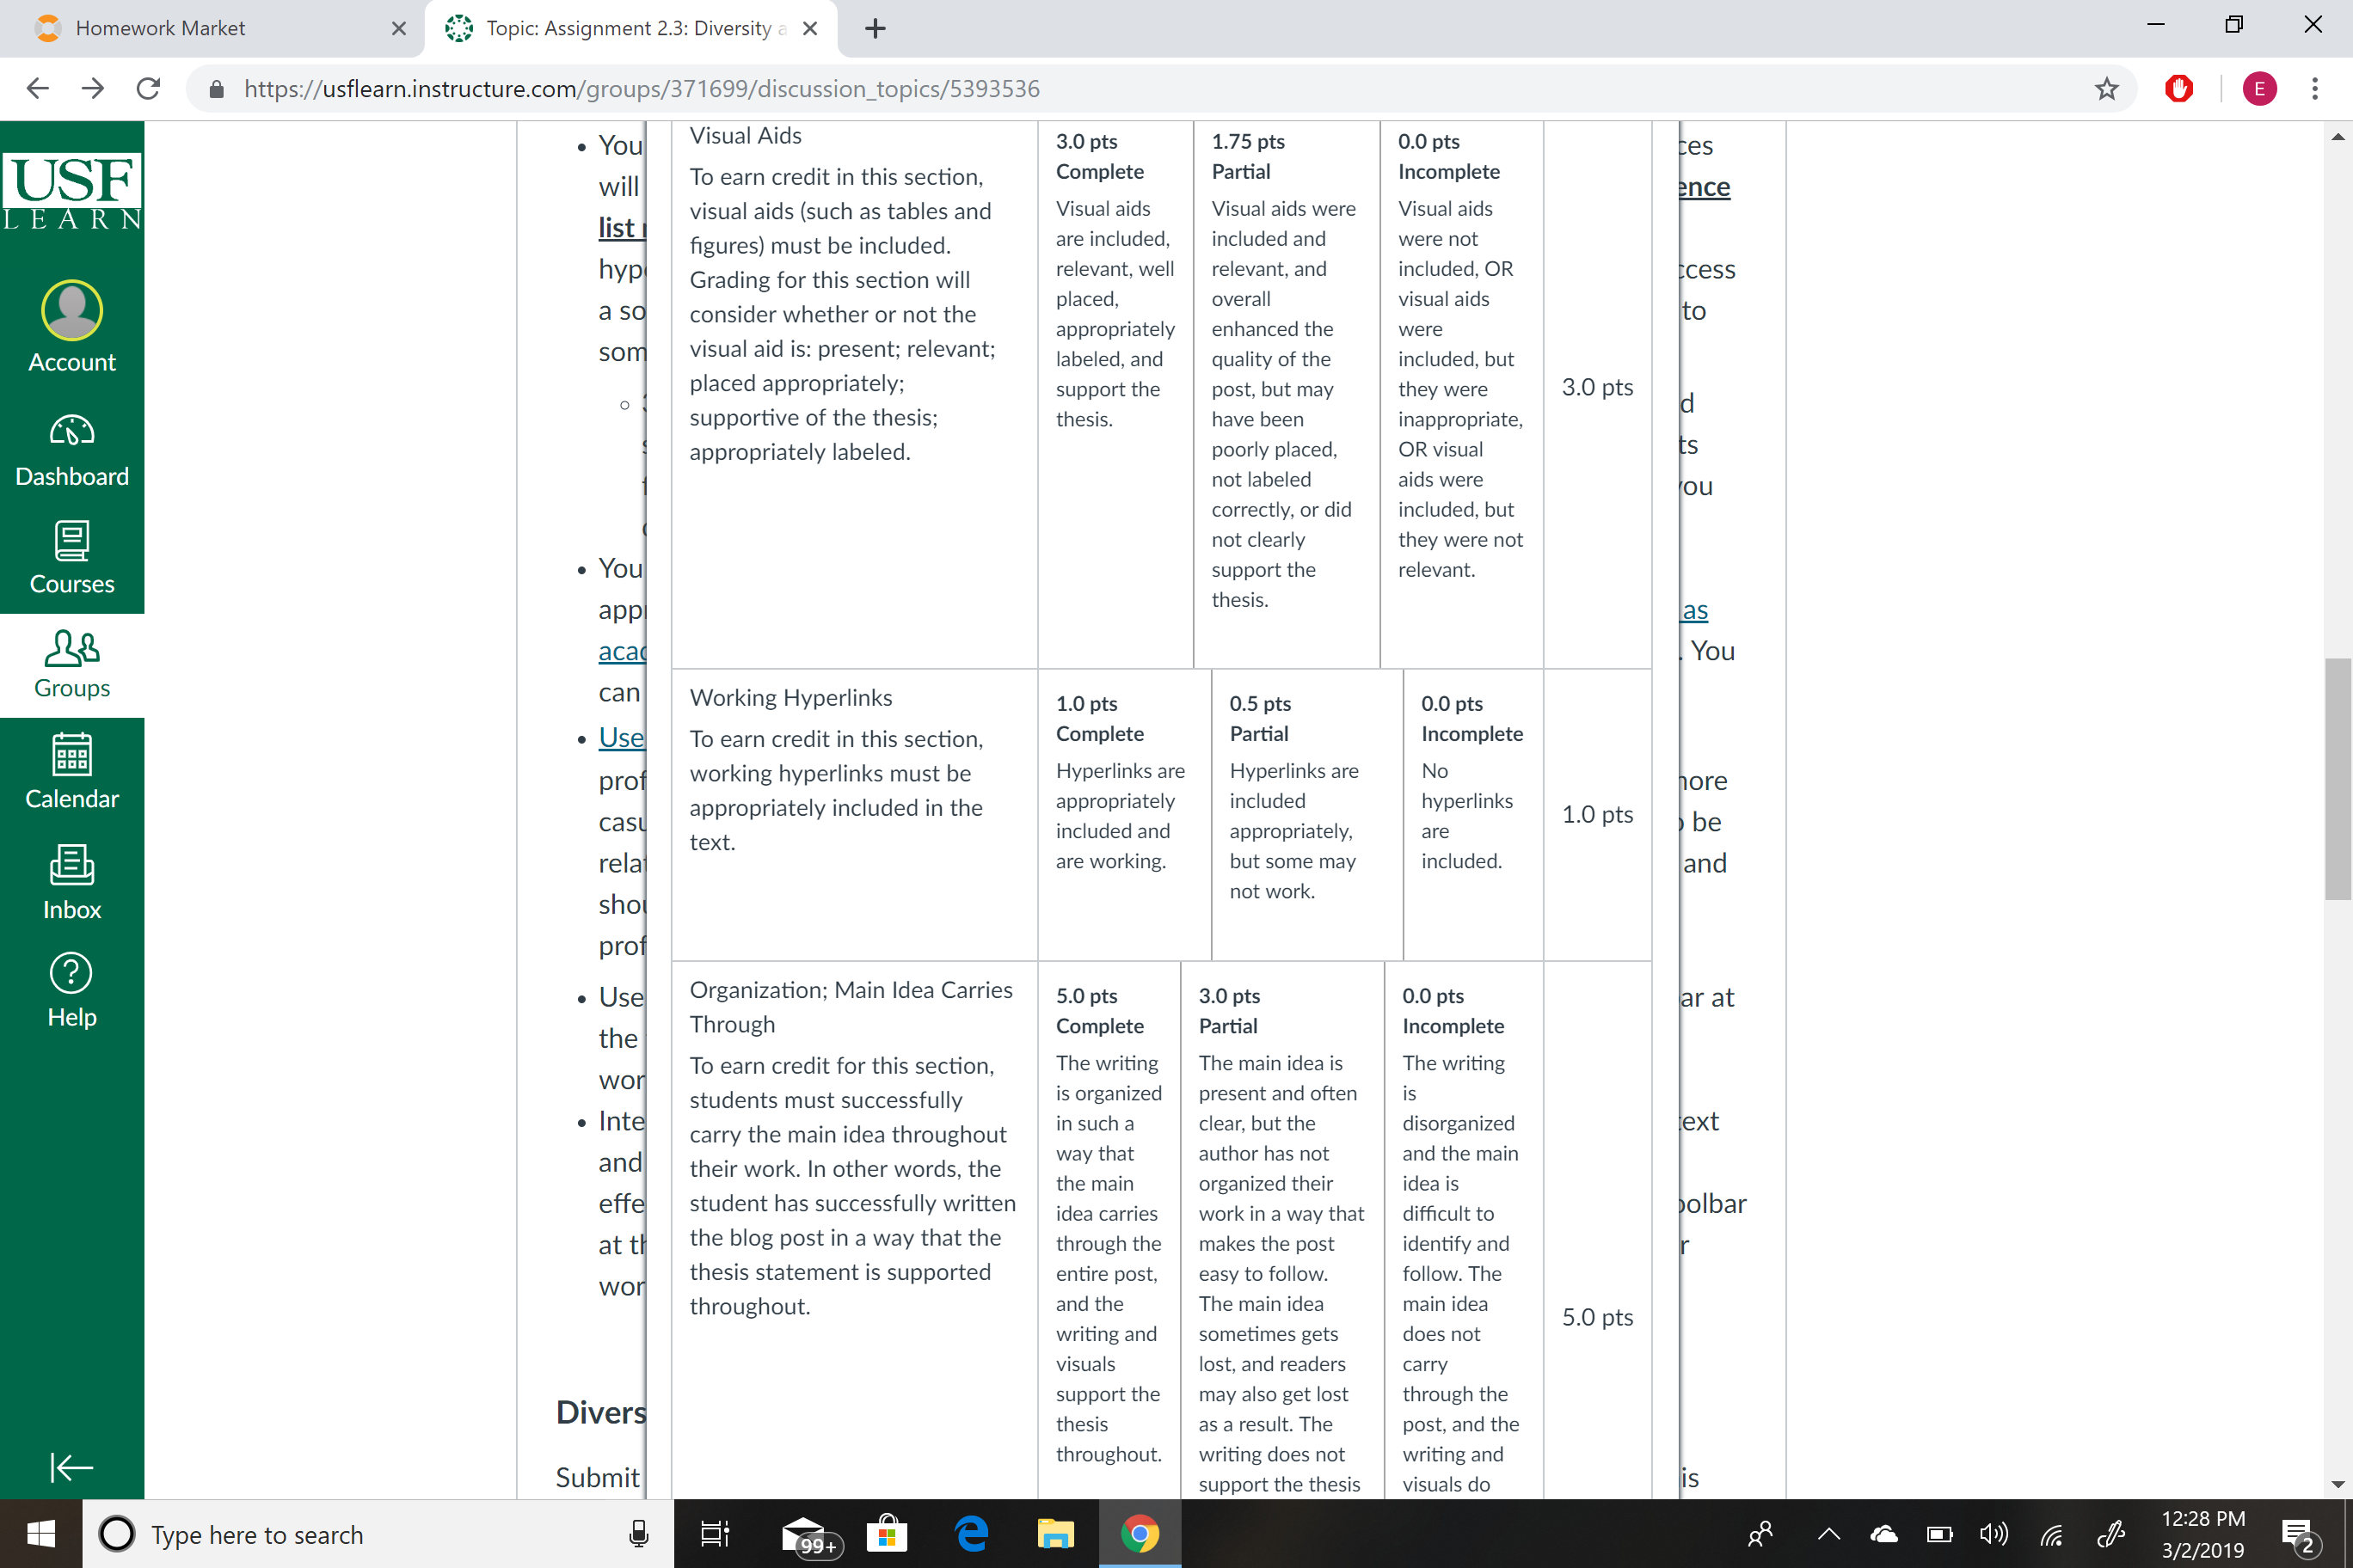Open the Help menu in sidebar
Screen dimensions: 2353x1568
[x=72, y=989]
